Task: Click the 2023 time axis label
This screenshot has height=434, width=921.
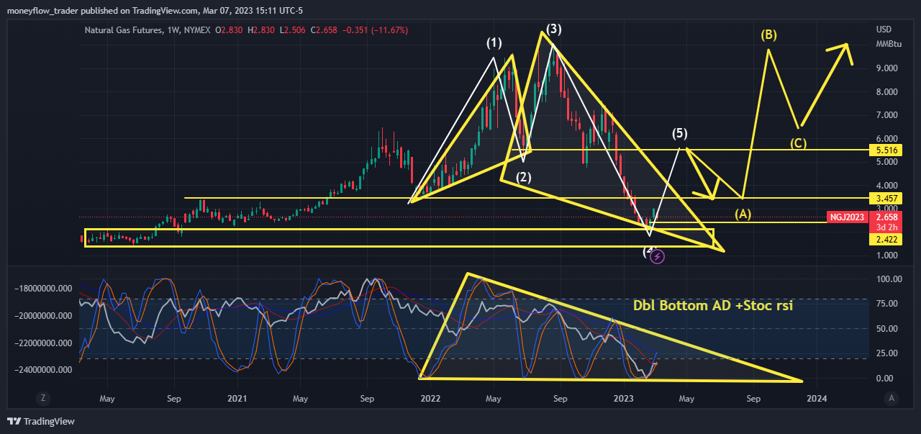Action: (623, 398)
